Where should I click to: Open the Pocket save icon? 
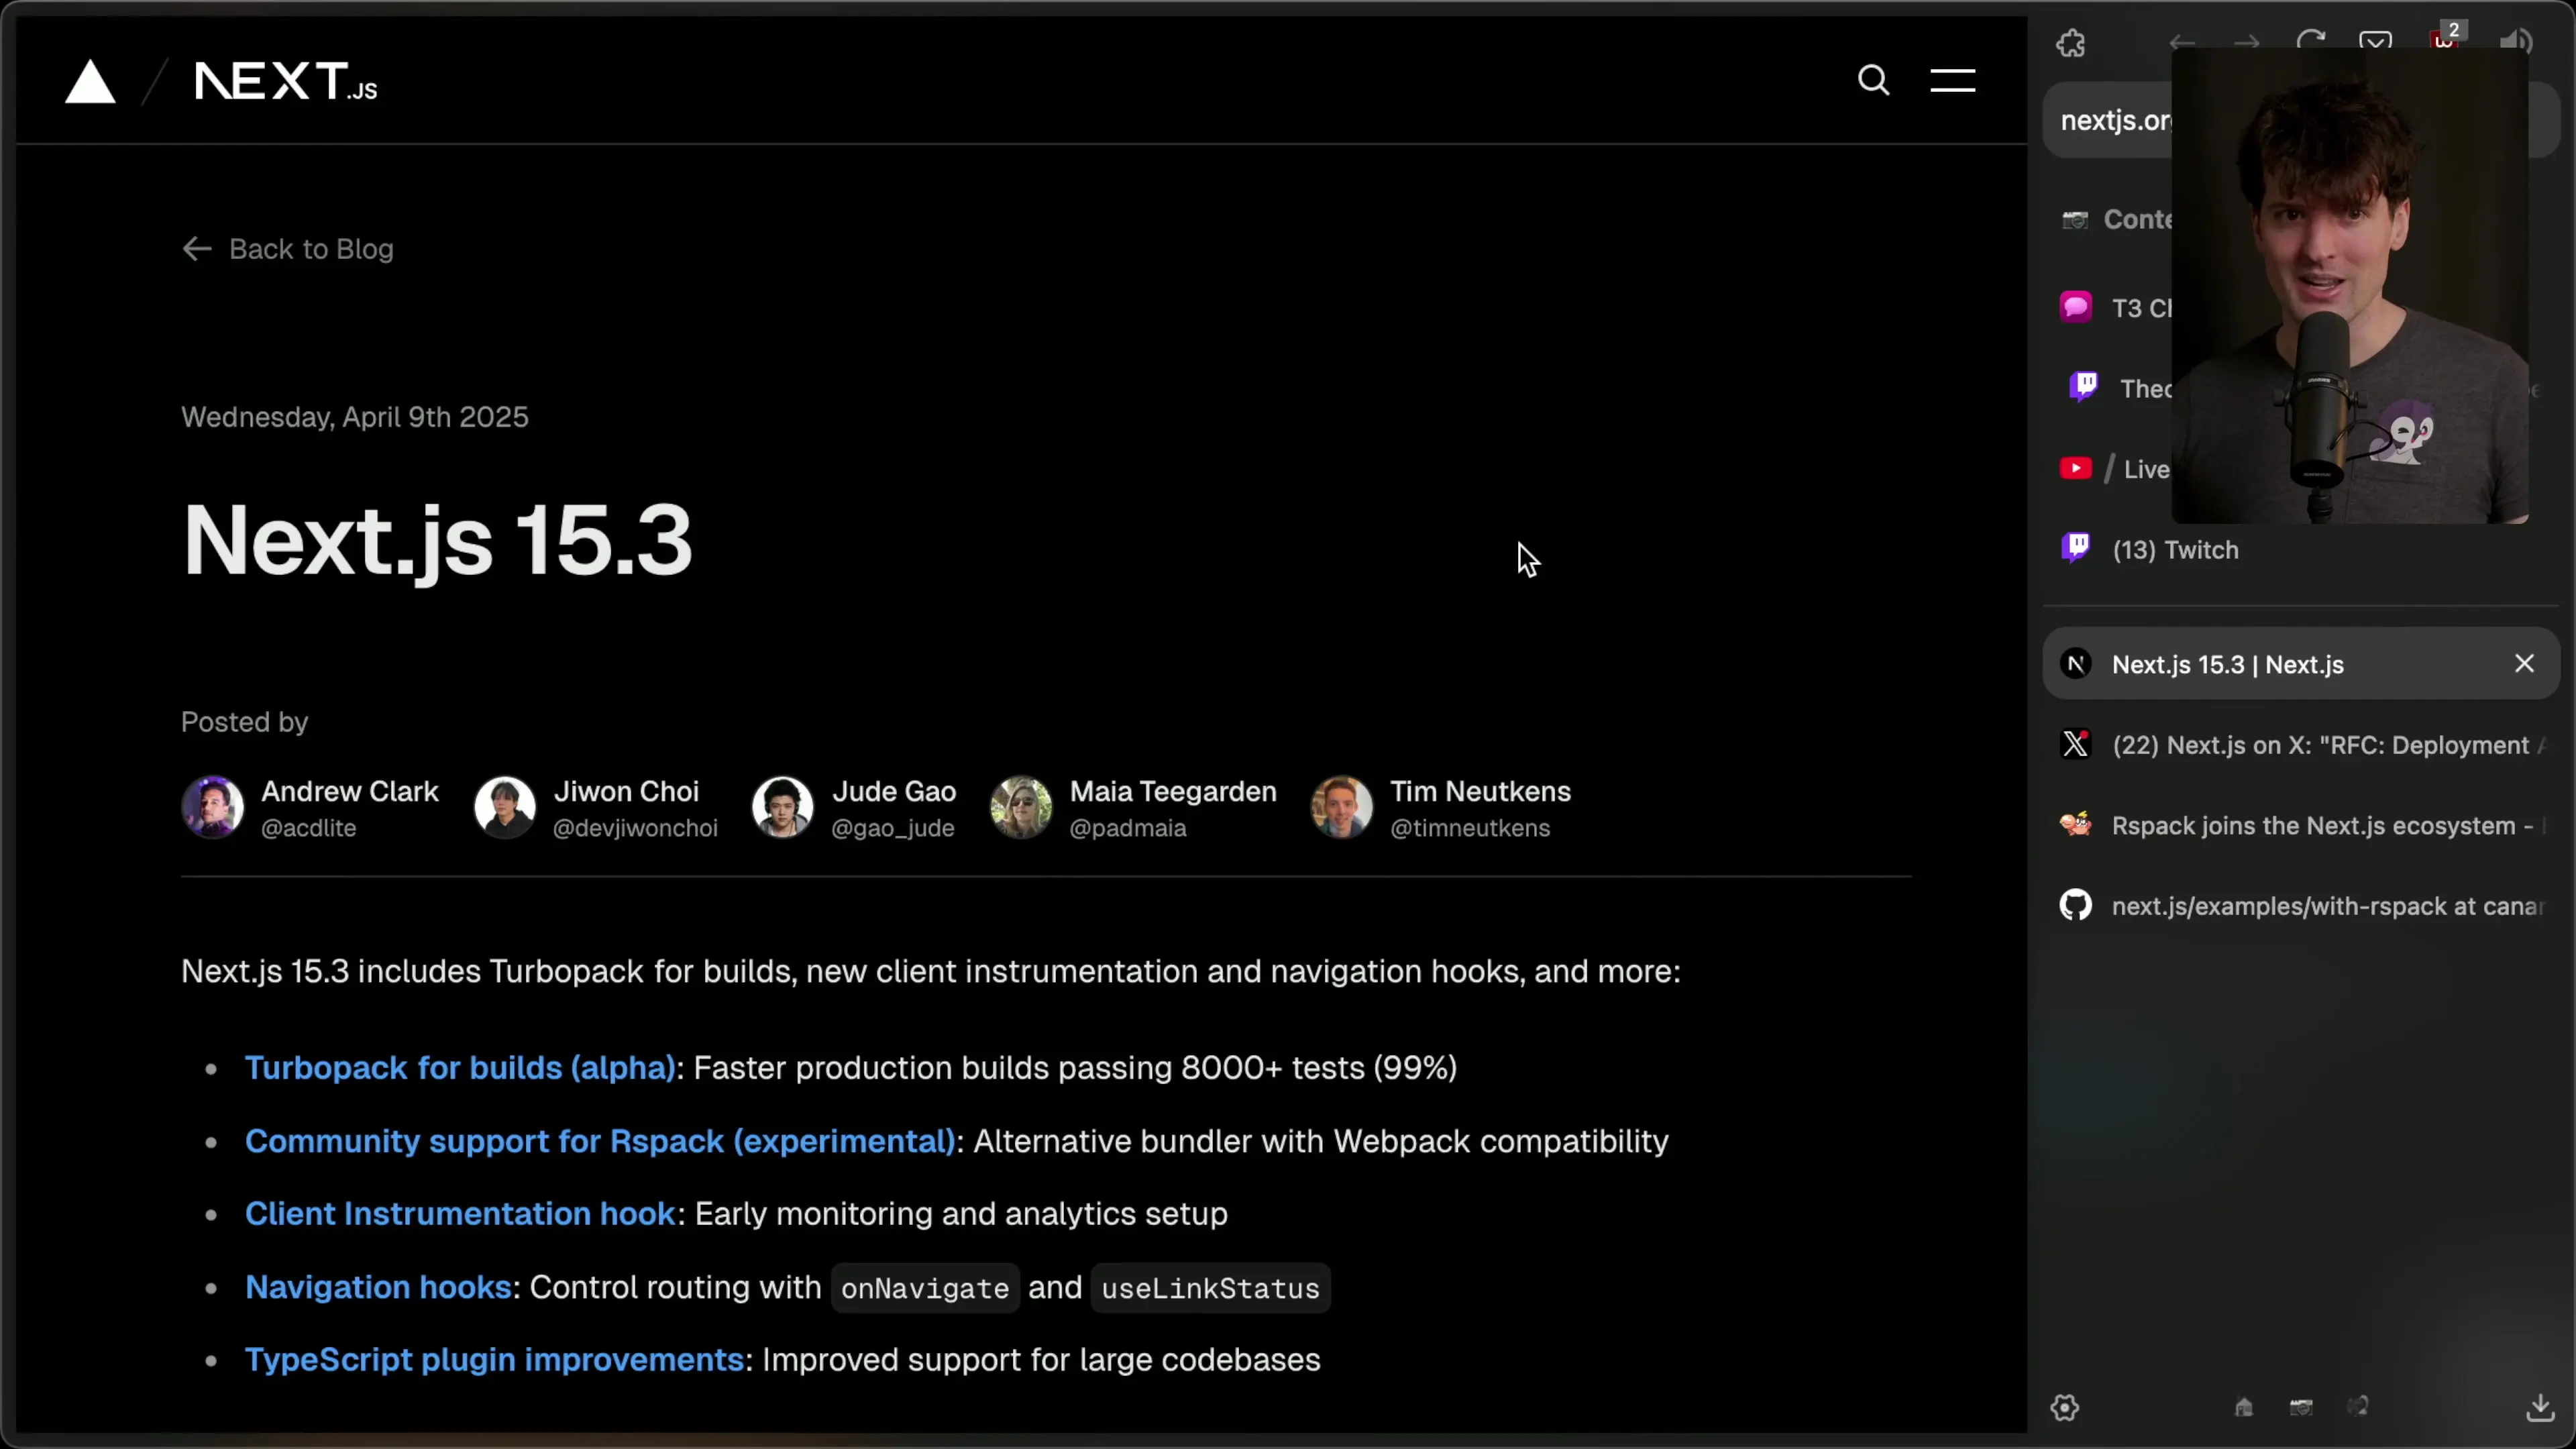pos(2376,42)
